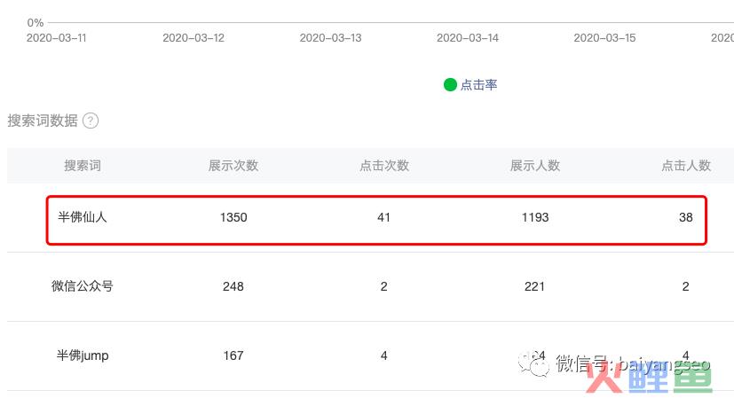Select the 半佛仙人 search term
The image size is (734, 398).
tap(83, 217)
